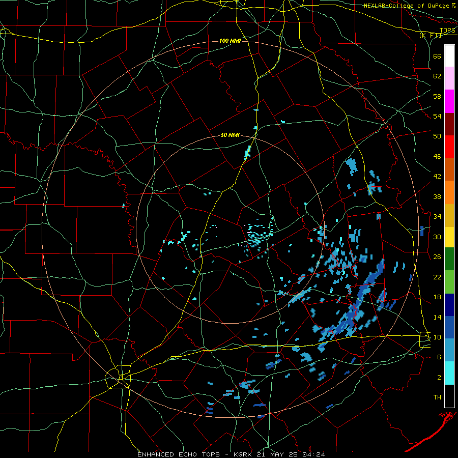Viewport: 458px width, 458px height.
Task: Click the NEXLAB-College of DuPage text
Action: [x=407, y=6]
